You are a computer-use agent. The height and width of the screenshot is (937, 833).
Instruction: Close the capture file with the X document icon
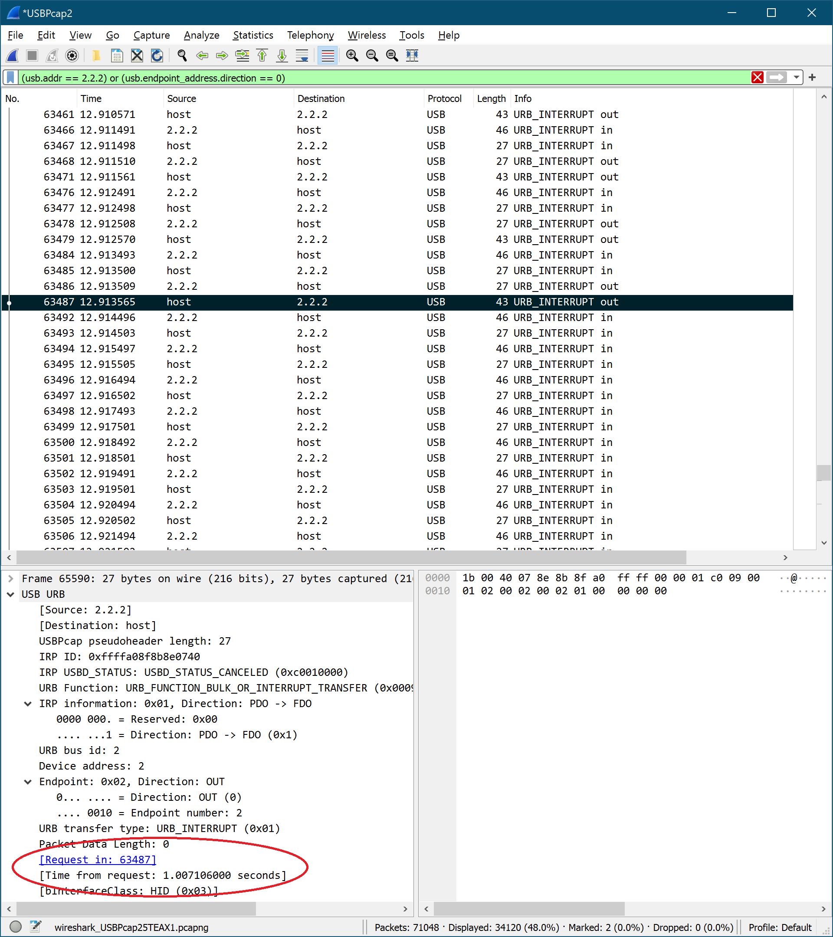point(137,56)
